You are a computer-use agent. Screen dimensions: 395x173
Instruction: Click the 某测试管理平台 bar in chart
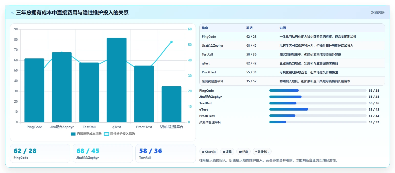(171, 104)
